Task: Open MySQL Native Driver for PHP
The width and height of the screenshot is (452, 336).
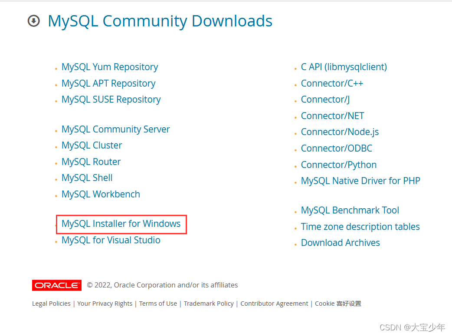Action: point(360,181)
